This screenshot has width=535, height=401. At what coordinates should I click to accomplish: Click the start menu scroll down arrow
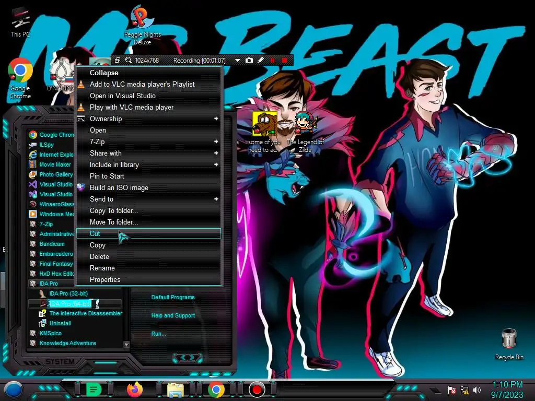[126, 344]
